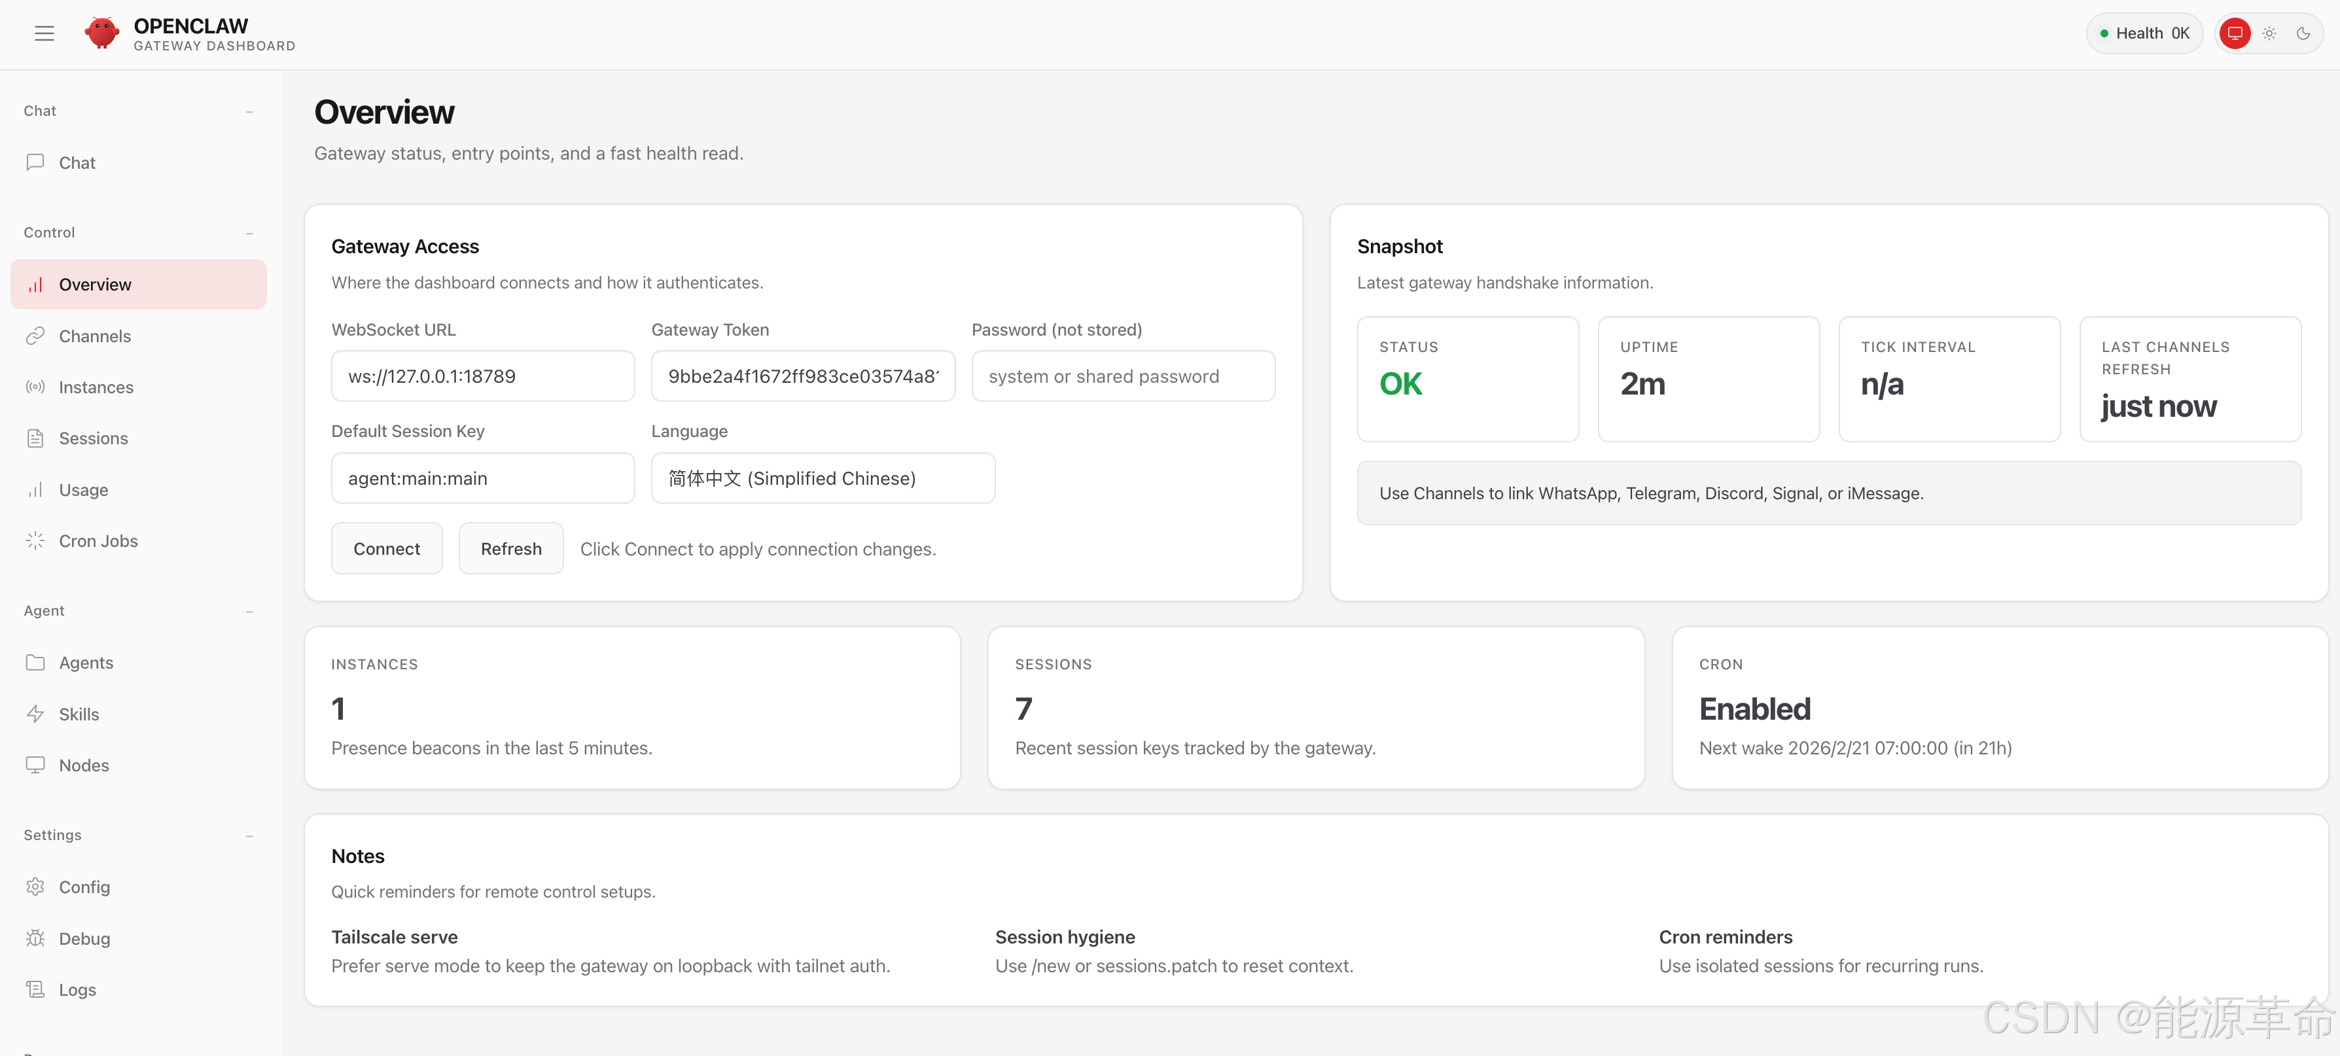Image resolution: width=2340 pixels, height=1056 pixels.
Task: Switch to the light theme sun toggle
Action: click(x=2269, y=33)
